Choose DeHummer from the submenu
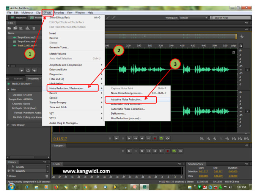This screenshot has width=258, height=196. (x=137, y=114)
